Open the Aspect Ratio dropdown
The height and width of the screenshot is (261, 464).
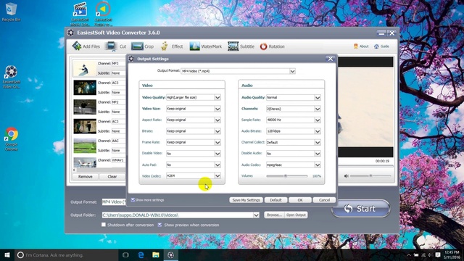point(217,120)
